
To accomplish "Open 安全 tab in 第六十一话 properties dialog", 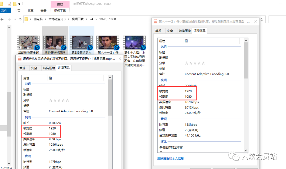I will pos(170,31).
